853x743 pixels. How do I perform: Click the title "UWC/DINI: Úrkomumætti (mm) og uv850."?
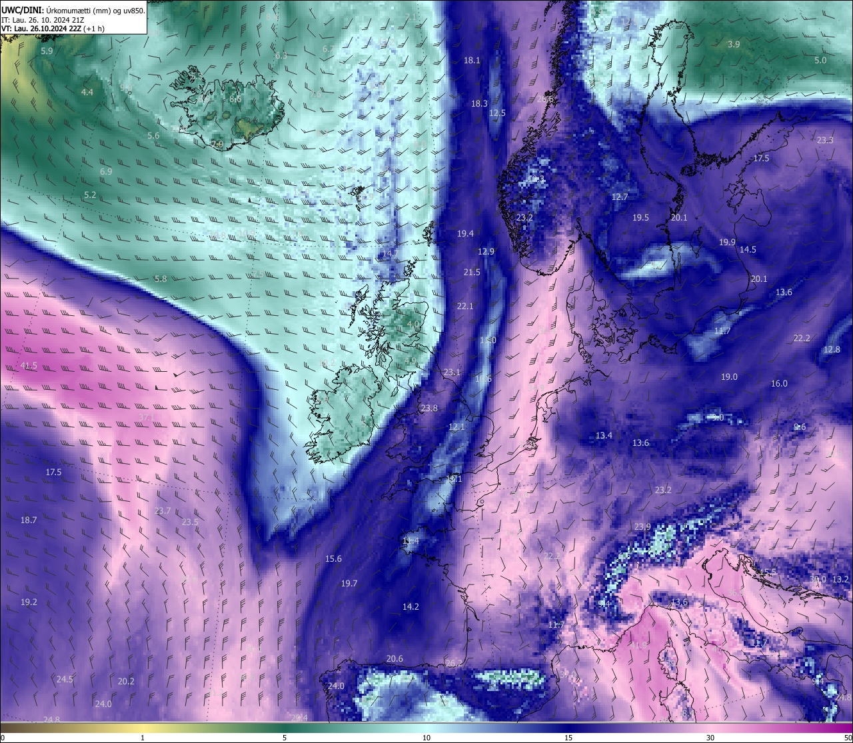[73, 10]
